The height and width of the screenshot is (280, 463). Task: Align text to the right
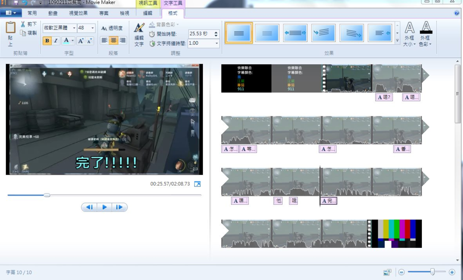click(x=123, y=40)
